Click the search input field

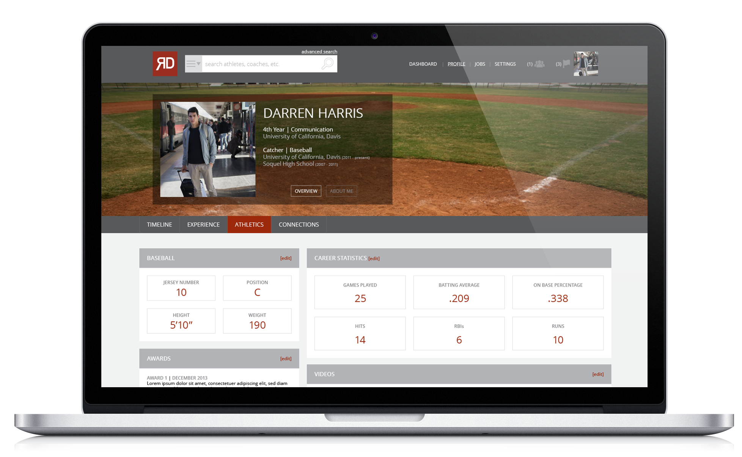266,64
